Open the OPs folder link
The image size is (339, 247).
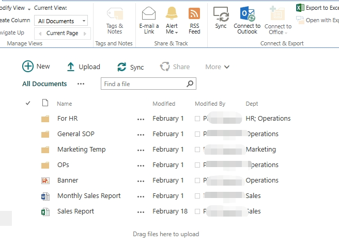tap(63, 165)
